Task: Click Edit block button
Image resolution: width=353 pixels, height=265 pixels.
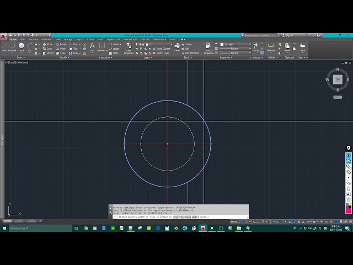Action: click(x=185, y=49)
